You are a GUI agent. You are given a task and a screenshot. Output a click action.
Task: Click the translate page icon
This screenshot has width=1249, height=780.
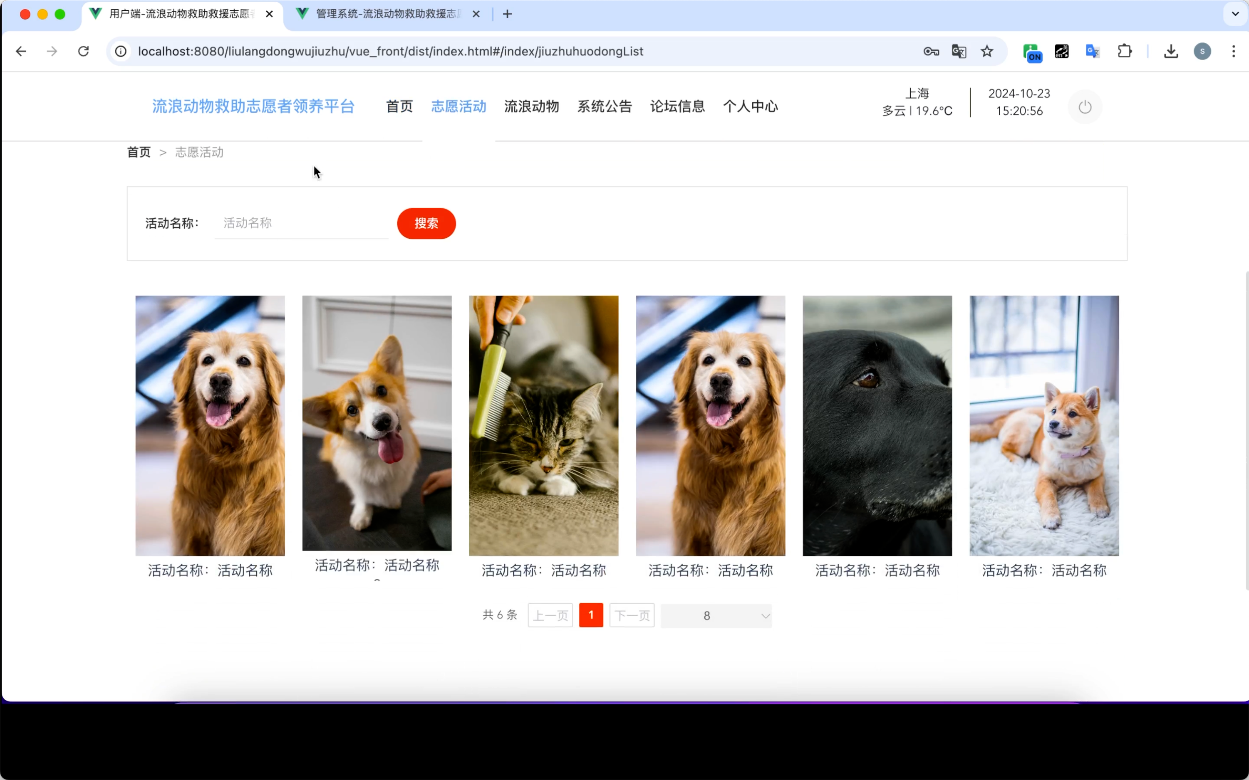(x=959, y=51)
